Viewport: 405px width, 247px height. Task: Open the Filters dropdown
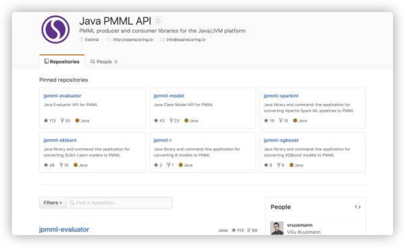53,203
